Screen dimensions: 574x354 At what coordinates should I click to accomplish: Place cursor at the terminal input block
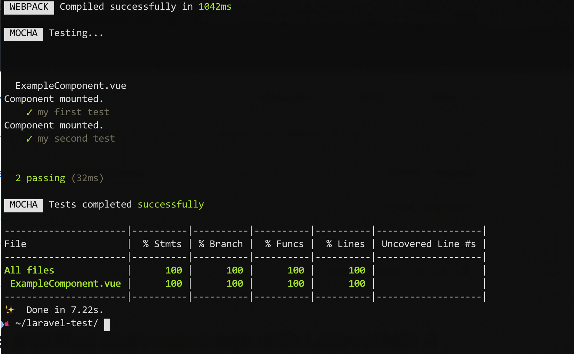pos(107,324)
